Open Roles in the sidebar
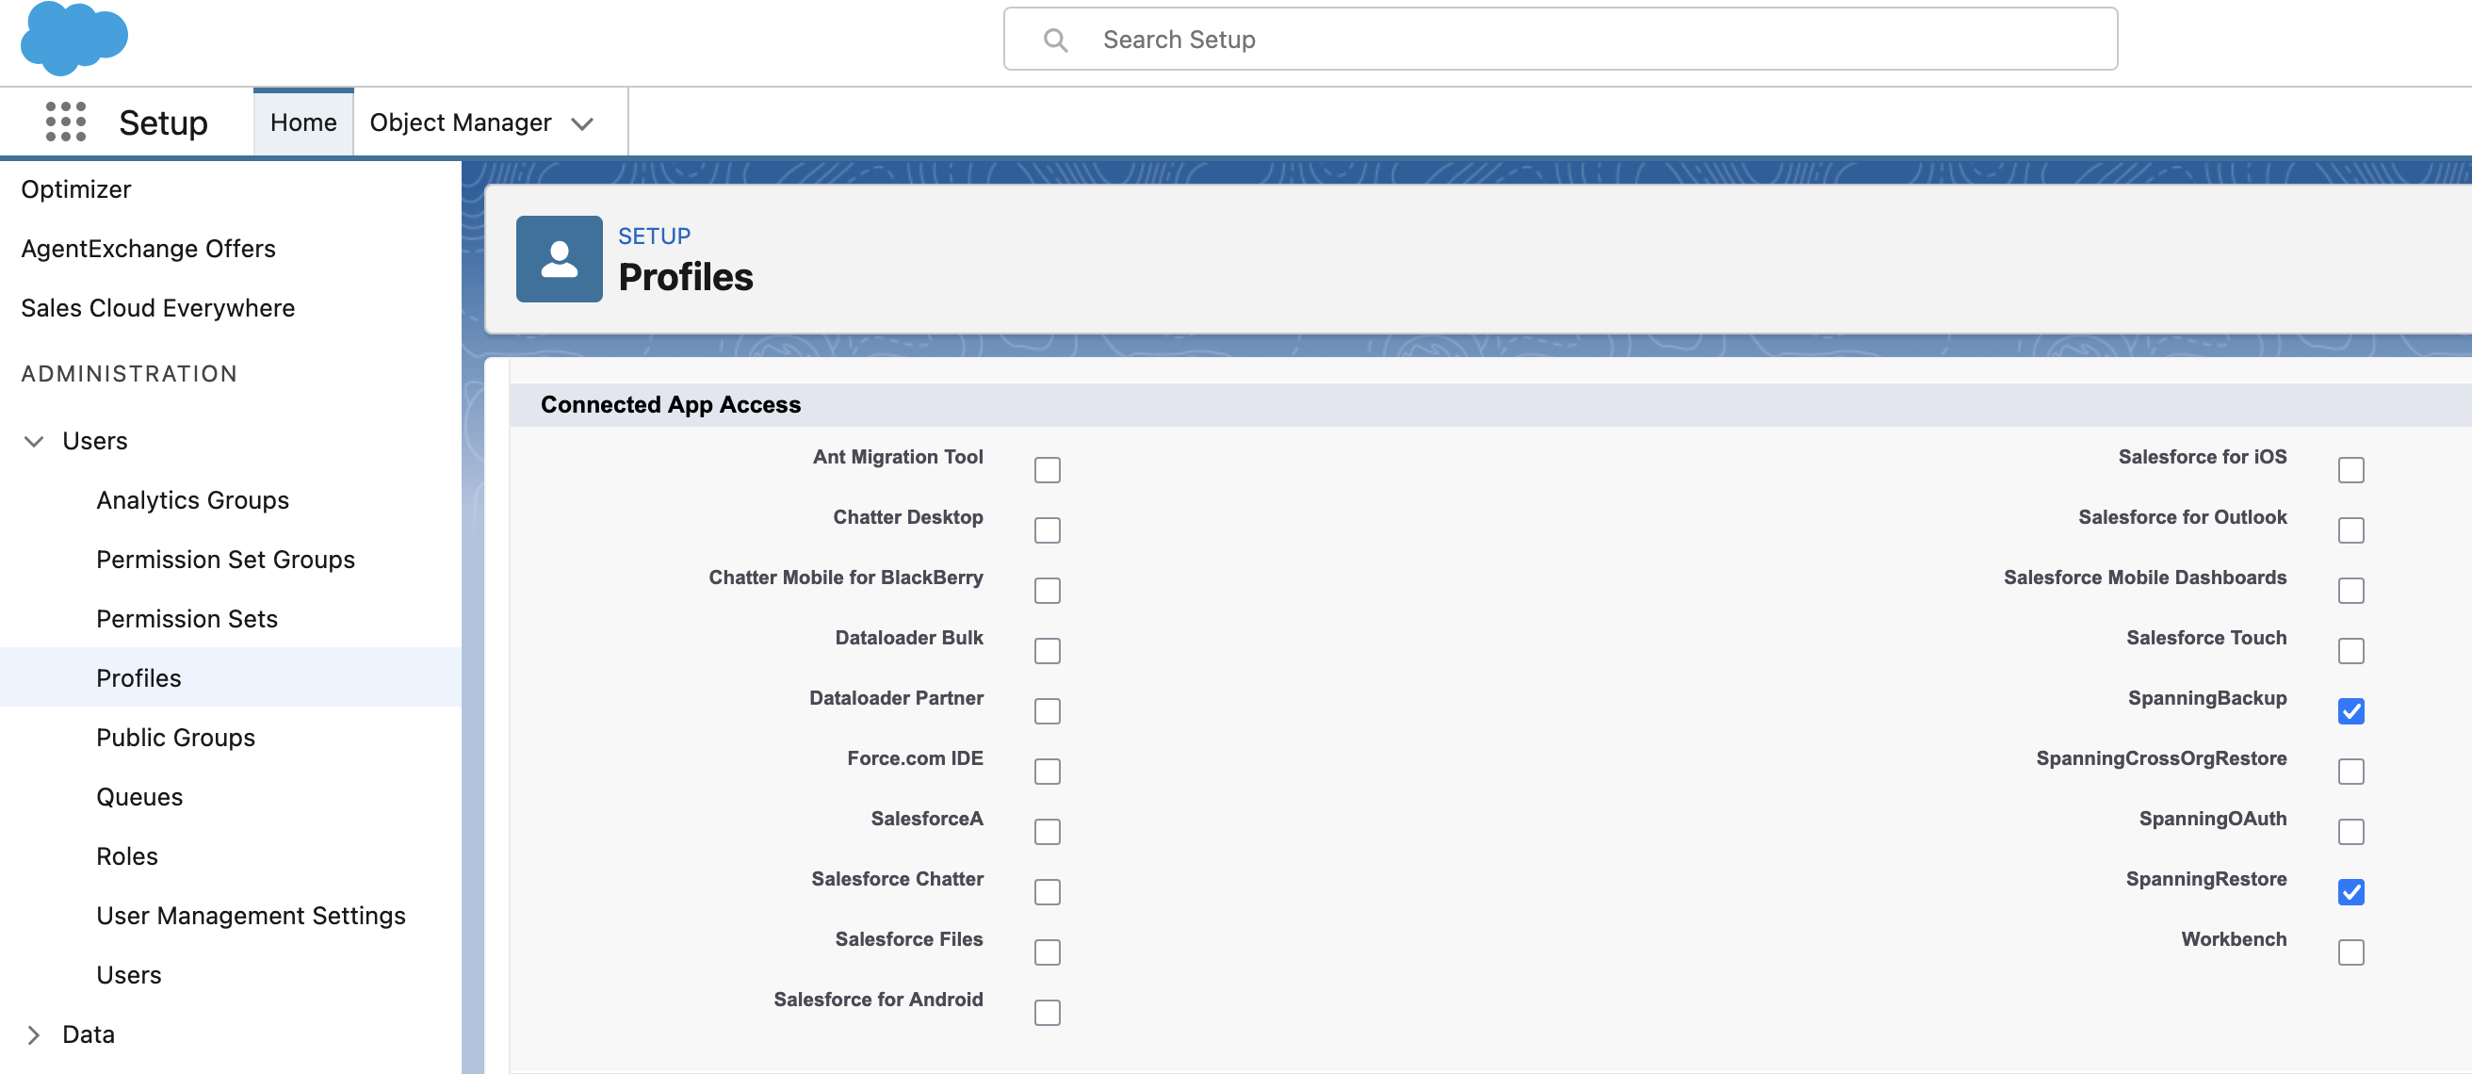Screen dimensions: 2472x1074 126,856
